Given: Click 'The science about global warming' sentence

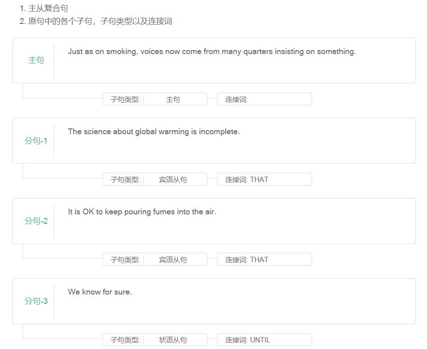Looking at the screenshot, I should [x=154, y=132].
